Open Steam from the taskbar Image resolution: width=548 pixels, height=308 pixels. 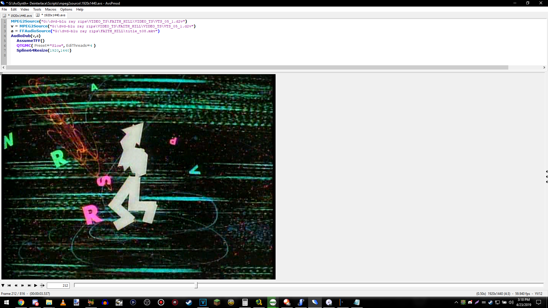(x=189, y=302)
